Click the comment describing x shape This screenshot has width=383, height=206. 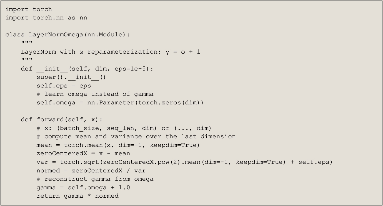point(124,128)
